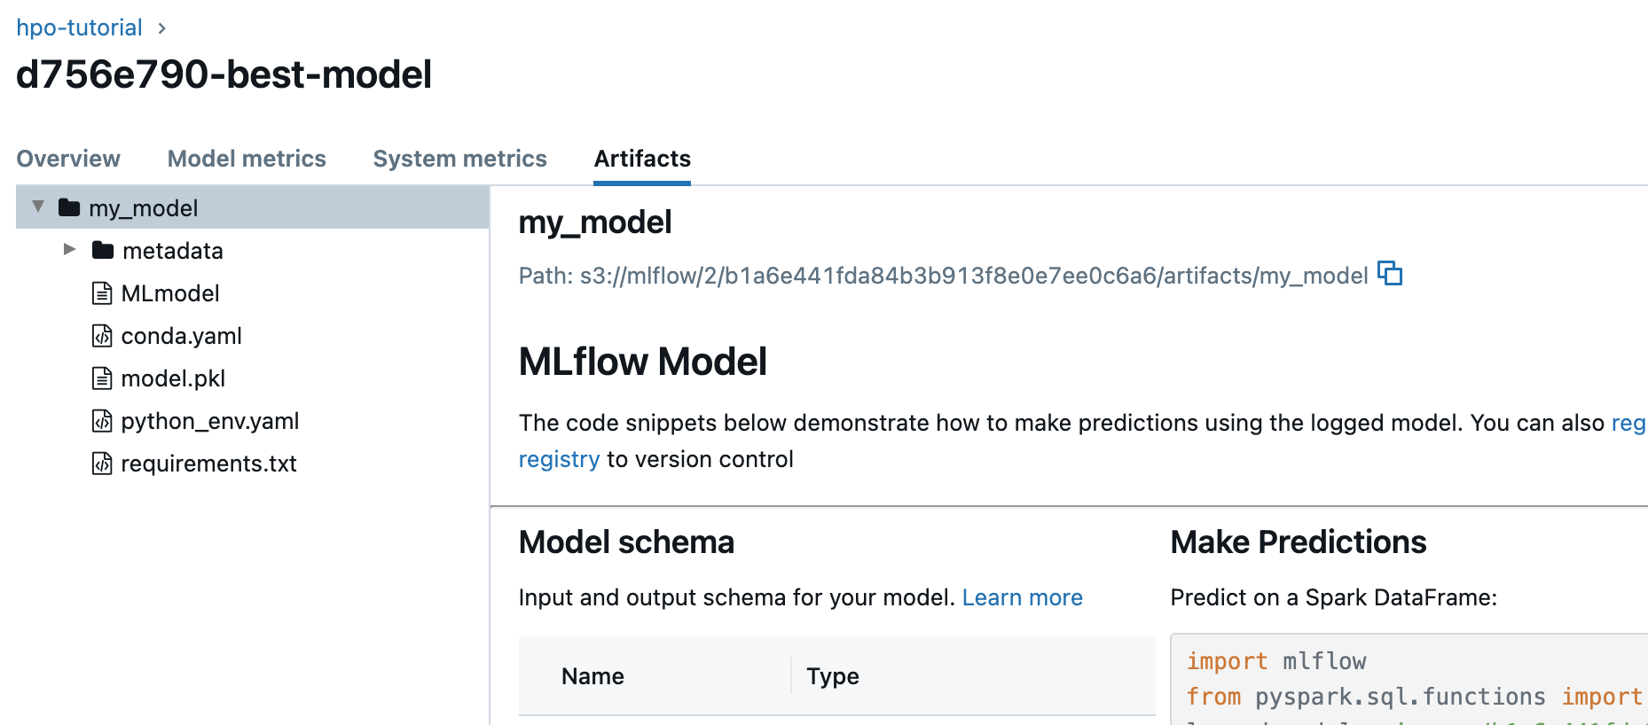Collapse the my_model folder tree
The image size is (1648, 725).
pyautogui.click(x=38, y=207)
